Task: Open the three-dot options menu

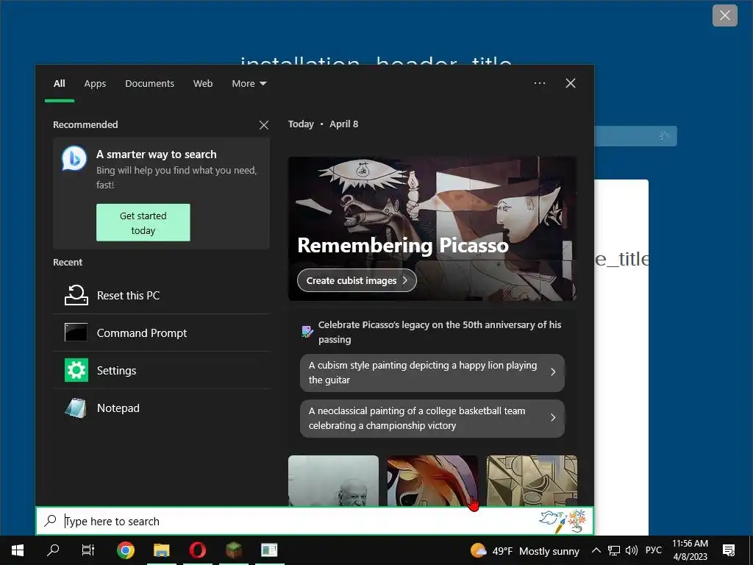Action: click(x=539, y=83)
